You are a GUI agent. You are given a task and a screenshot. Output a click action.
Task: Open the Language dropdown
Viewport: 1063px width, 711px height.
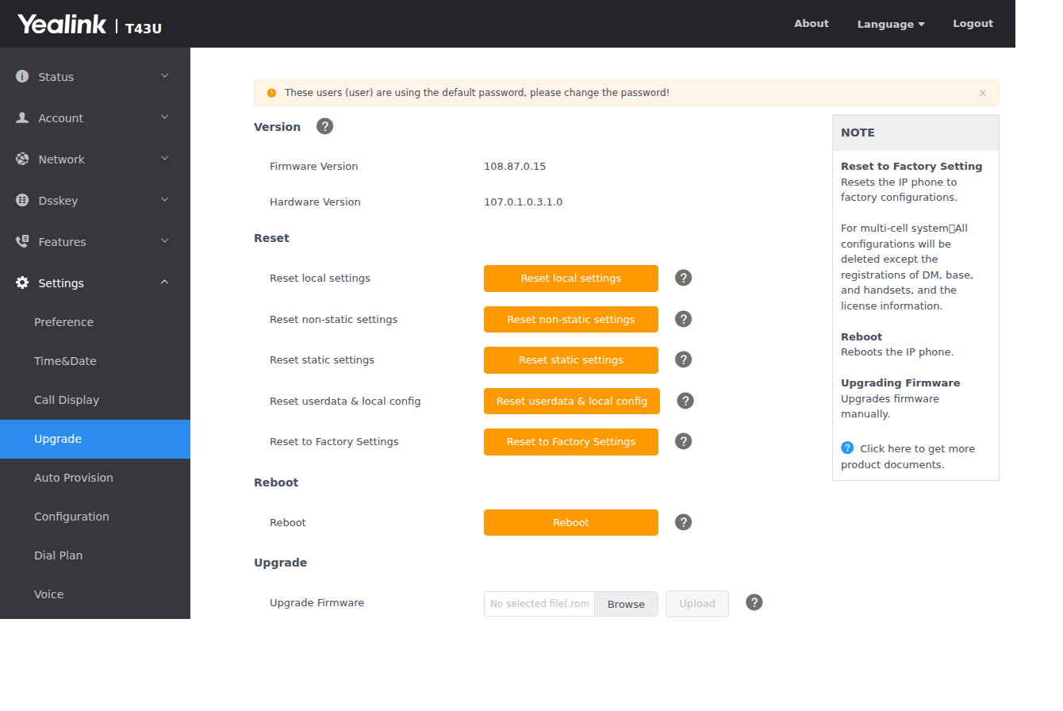[891, 24]
